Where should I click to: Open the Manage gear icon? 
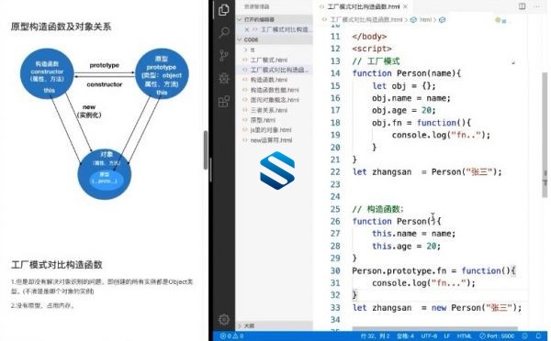pyautogui.click(x=224, y=319)
